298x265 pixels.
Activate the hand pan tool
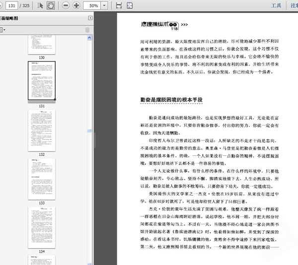(51, 5)
